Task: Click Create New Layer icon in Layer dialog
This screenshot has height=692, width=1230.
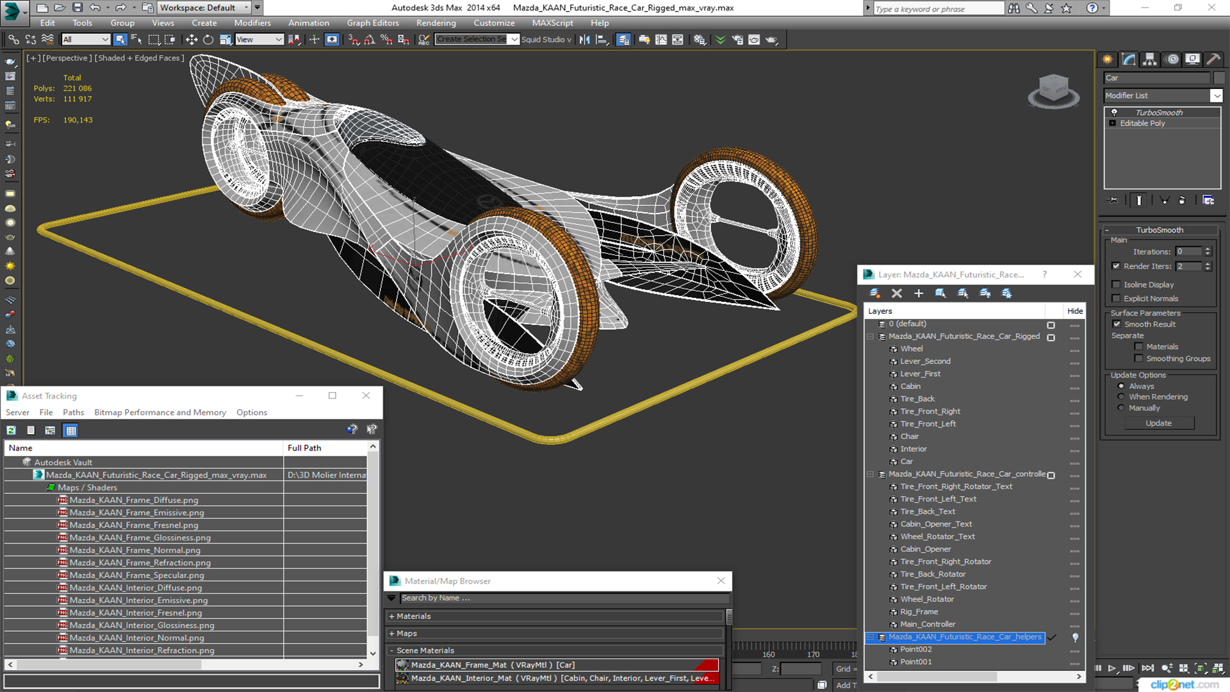Action: tap(874, 293)
